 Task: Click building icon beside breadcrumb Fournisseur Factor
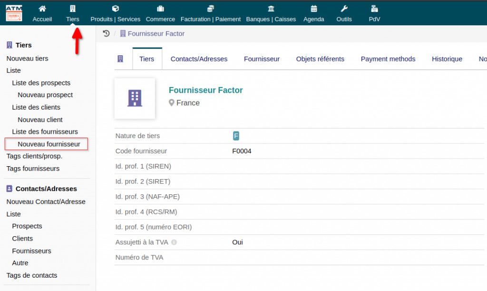click(123, 33)
